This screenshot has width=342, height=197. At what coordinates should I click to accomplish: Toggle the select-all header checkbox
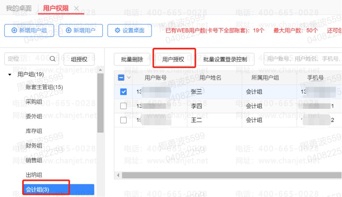tap(121, 77)
